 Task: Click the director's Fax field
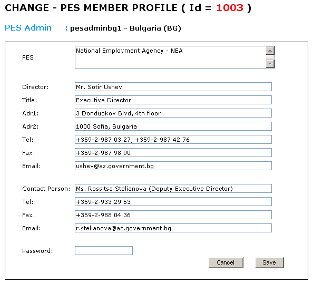pos(173,153)
